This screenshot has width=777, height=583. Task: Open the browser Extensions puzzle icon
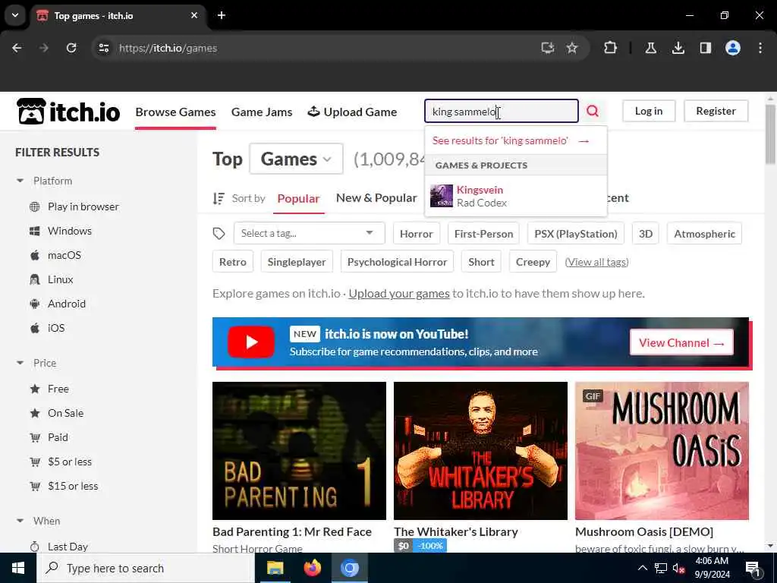[x=611, y=48]
